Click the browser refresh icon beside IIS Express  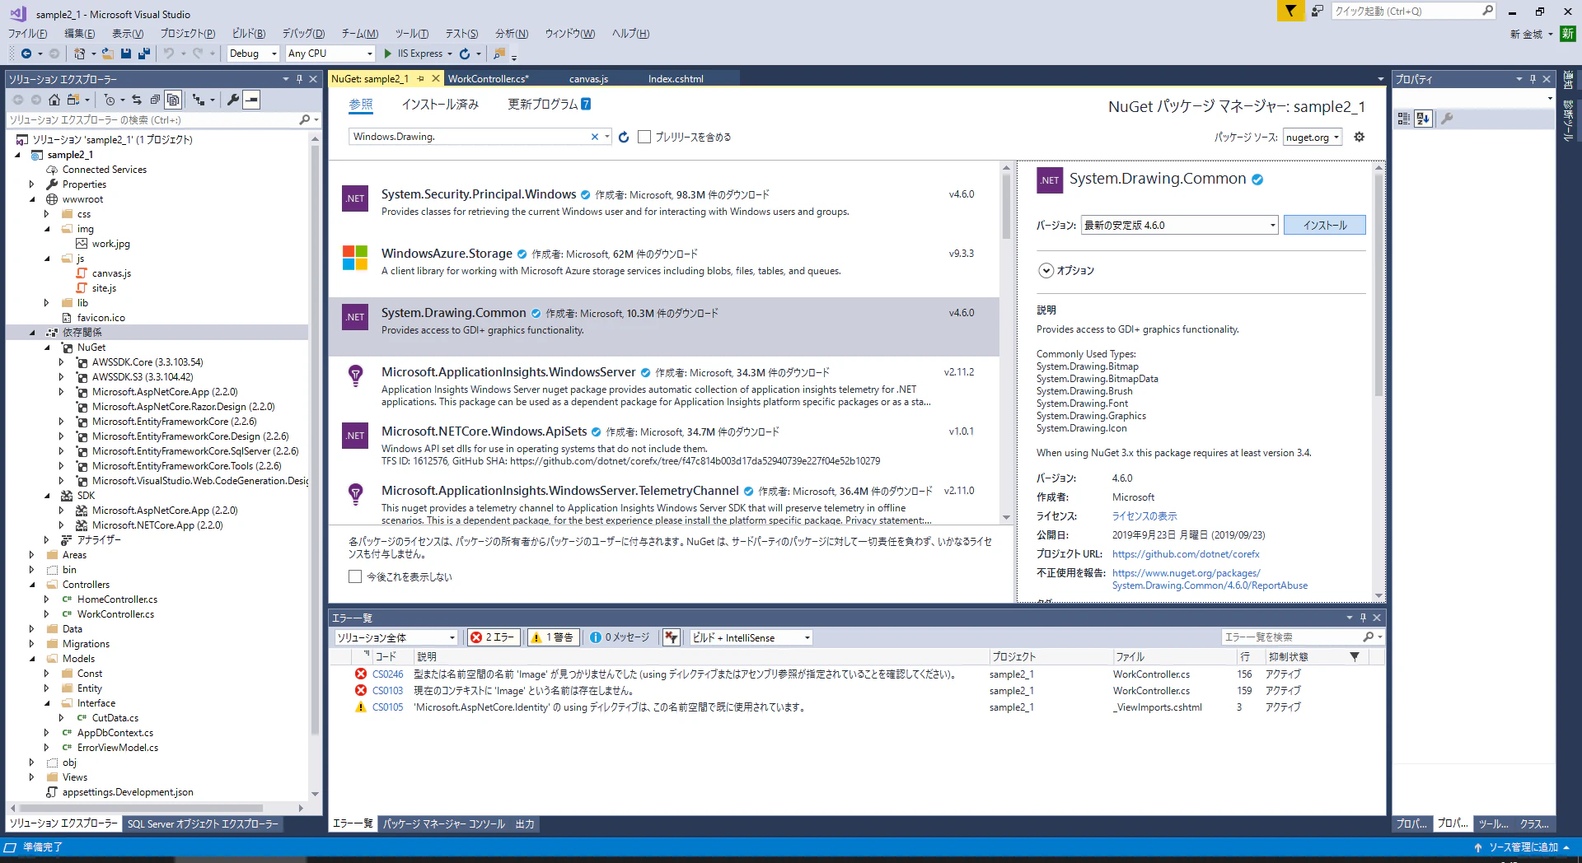(x=465, y=54)
